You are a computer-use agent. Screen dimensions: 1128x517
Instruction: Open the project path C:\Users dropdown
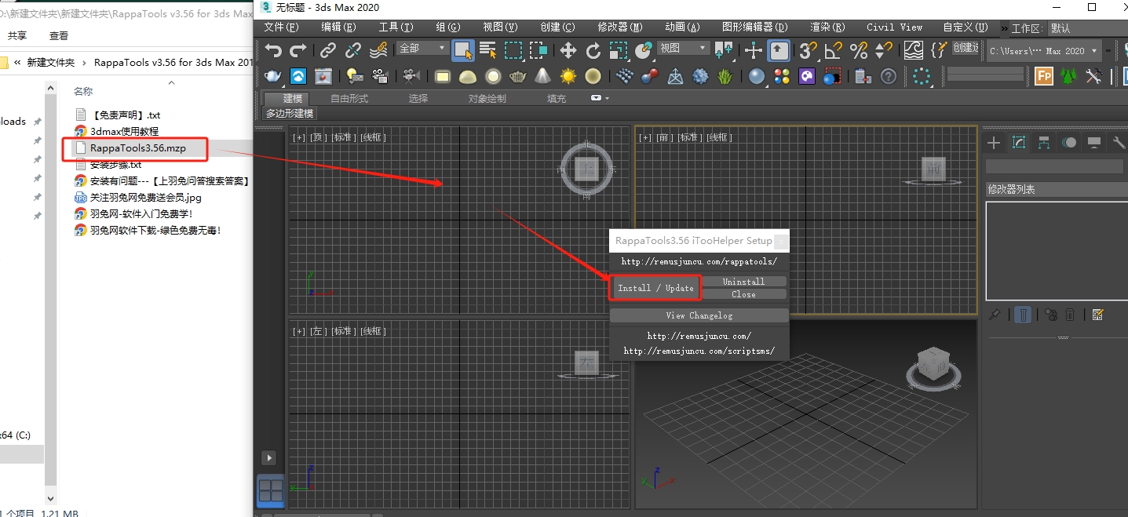(1043, 51)
